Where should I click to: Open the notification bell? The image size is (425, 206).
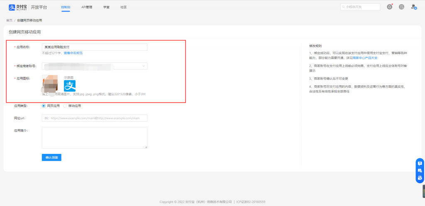pos(389,7)
